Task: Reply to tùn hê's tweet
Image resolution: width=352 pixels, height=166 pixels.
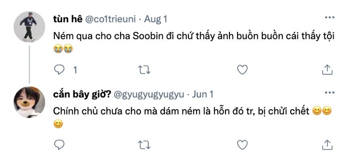Action: pyautogui.click(x=60, y=70)
